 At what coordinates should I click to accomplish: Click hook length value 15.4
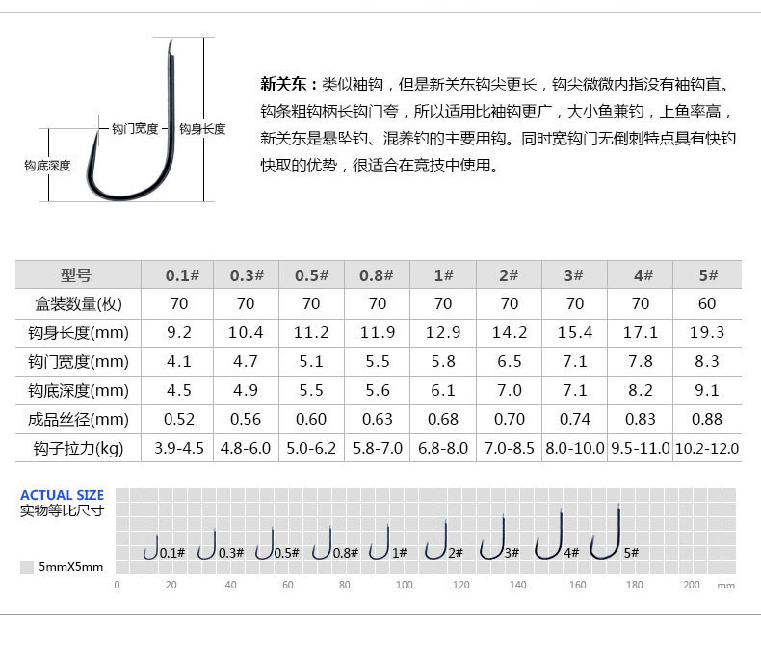575,333
